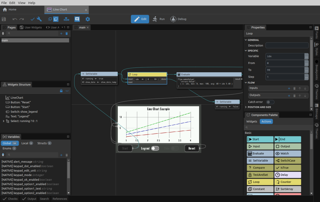
Task: Click the Undo arrow icon
Action: 15,19
